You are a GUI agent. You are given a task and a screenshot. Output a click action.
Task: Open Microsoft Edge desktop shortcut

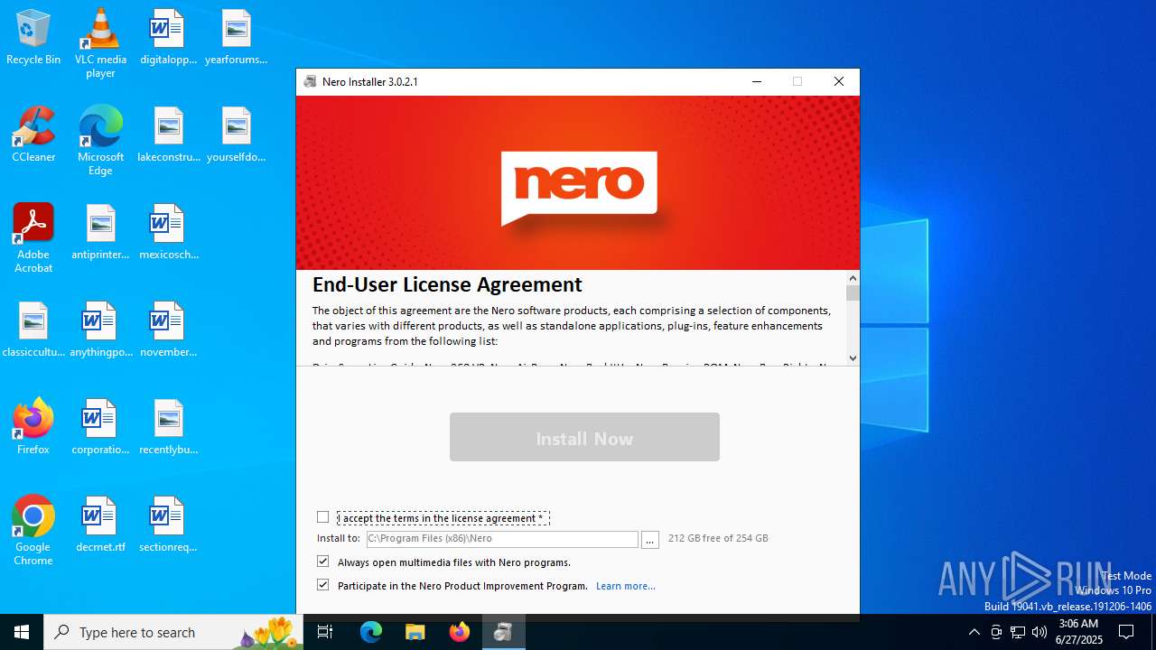[x=100, y=141]
